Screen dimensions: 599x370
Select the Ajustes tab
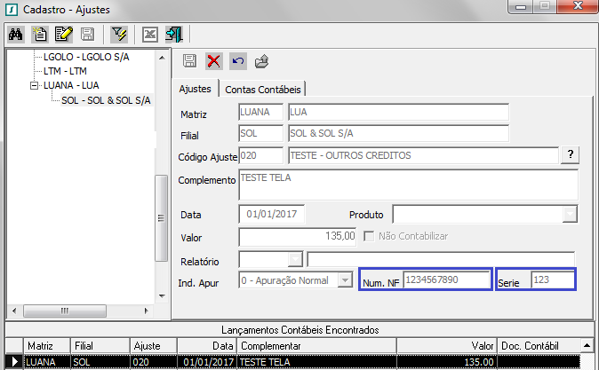tap(195, 89)
